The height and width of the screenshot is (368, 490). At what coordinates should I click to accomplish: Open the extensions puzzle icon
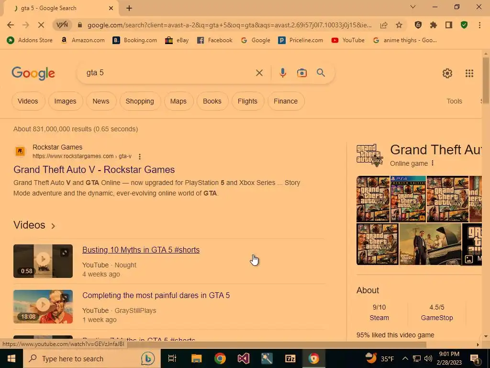434,25
